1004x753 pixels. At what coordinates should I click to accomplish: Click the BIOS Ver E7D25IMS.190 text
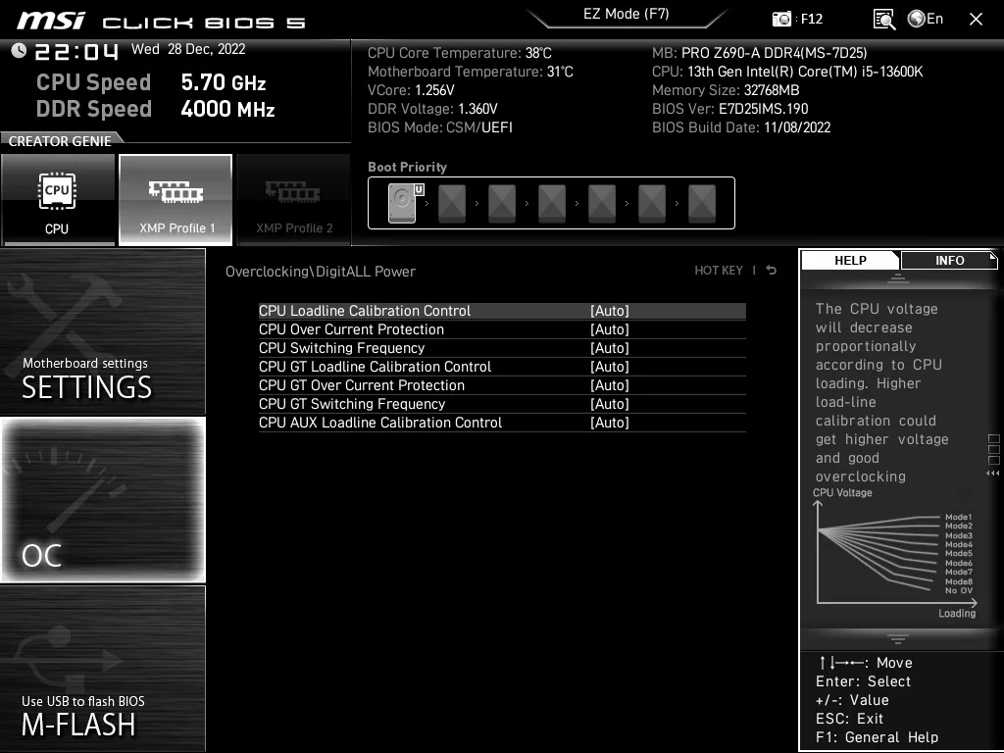(729, 109)
